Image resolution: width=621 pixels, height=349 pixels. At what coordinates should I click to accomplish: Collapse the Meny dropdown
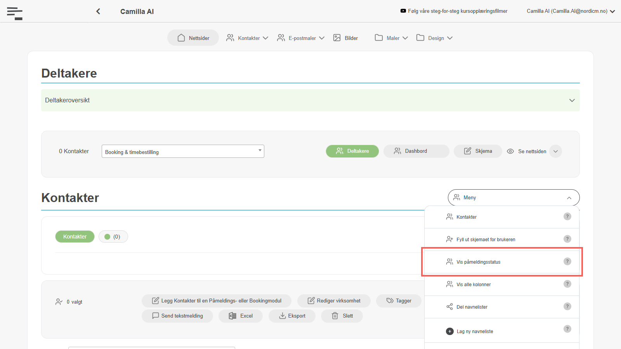point(513,198)
